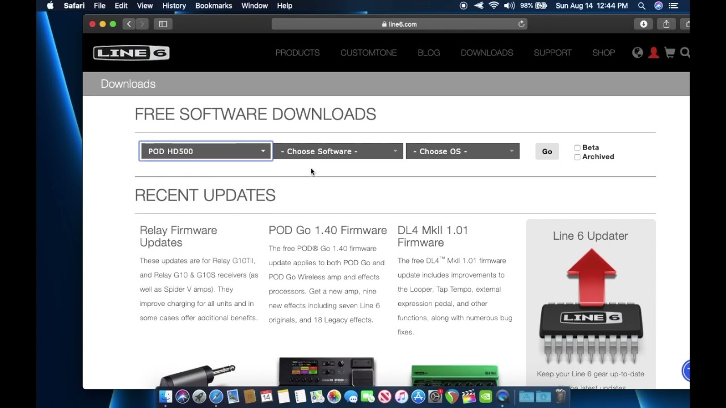
Task: Open the POD HD500 product dropdown
Action: tap(206, 151)
